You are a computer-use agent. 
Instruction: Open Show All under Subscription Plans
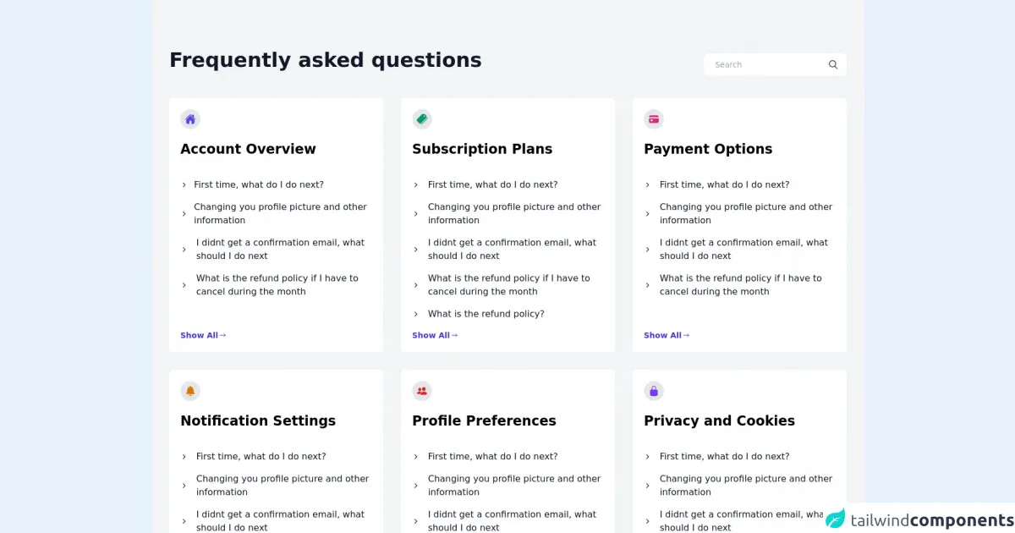click(x=435, y=335)
